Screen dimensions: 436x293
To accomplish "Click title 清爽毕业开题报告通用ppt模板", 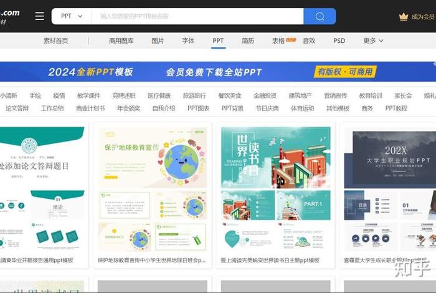I will (37, 260).
